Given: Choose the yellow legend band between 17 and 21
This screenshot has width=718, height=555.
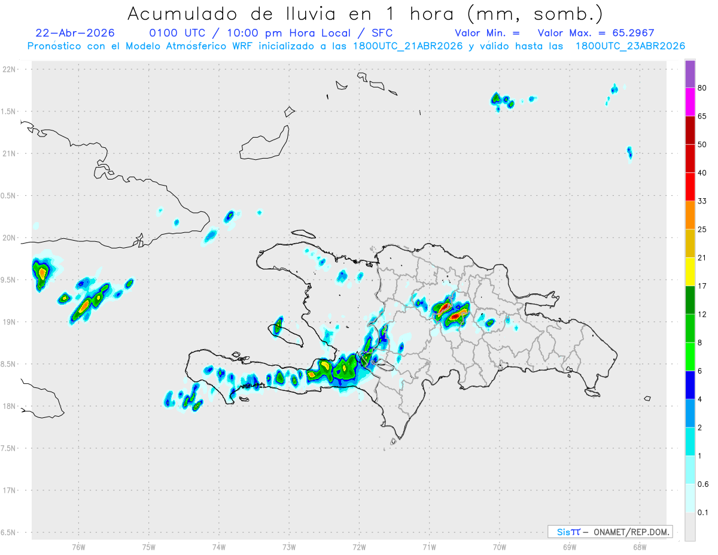Looking at the screenshot, I should click(690, 272).
